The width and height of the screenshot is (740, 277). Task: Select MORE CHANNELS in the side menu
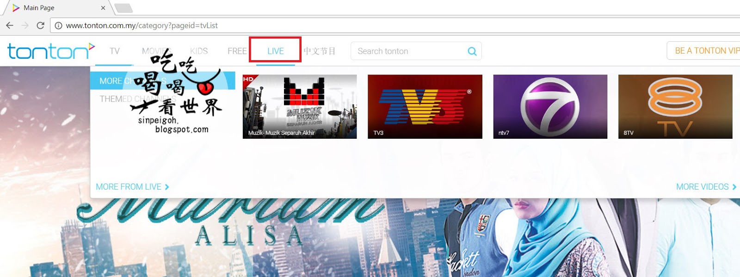tap(163, 80)
